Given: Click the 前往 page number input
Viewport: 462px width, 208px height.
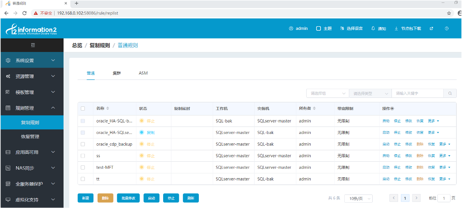Looking at the screenshot, I should 444,198.
